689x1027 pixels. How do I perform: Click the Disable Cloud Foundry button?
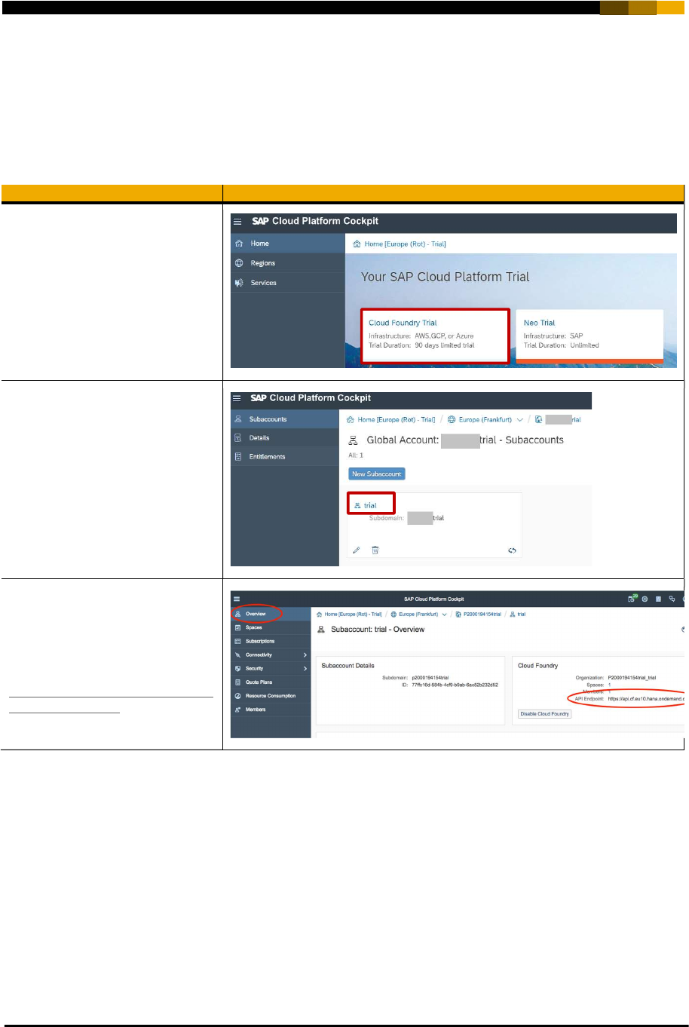point(545,714)
